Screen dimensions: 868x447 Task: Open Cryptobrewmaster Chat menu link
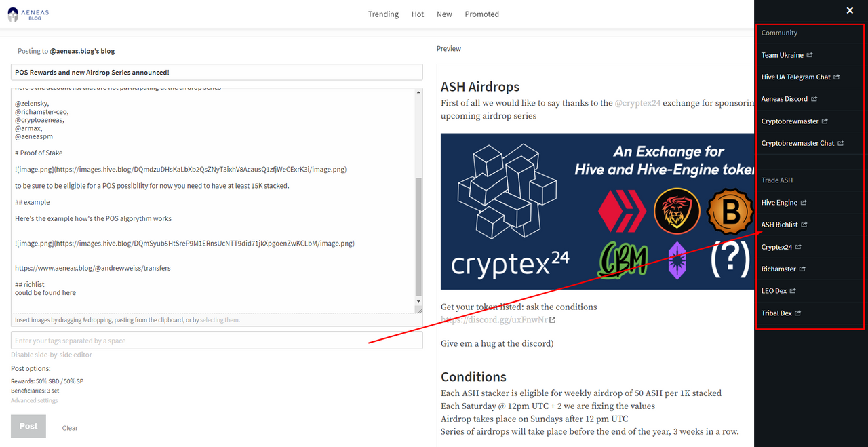[798, 143]
